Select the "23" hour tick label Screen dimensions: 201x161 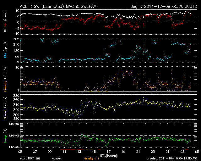click(153, 152)
